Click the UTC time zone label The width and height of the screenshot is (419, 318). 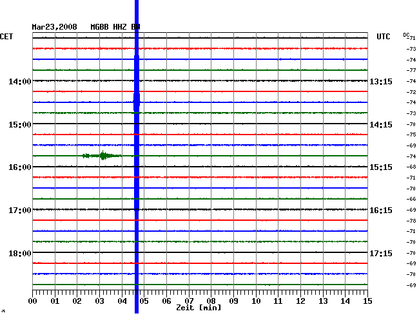(x=383, y=37)
